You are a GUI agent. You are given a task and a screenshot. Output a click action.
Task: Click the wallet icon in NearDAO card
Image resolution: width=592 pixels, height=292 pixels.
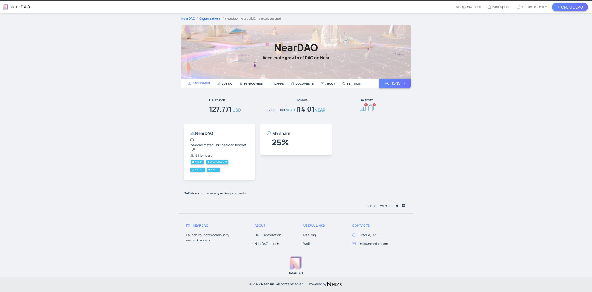(x=192, y=140)
